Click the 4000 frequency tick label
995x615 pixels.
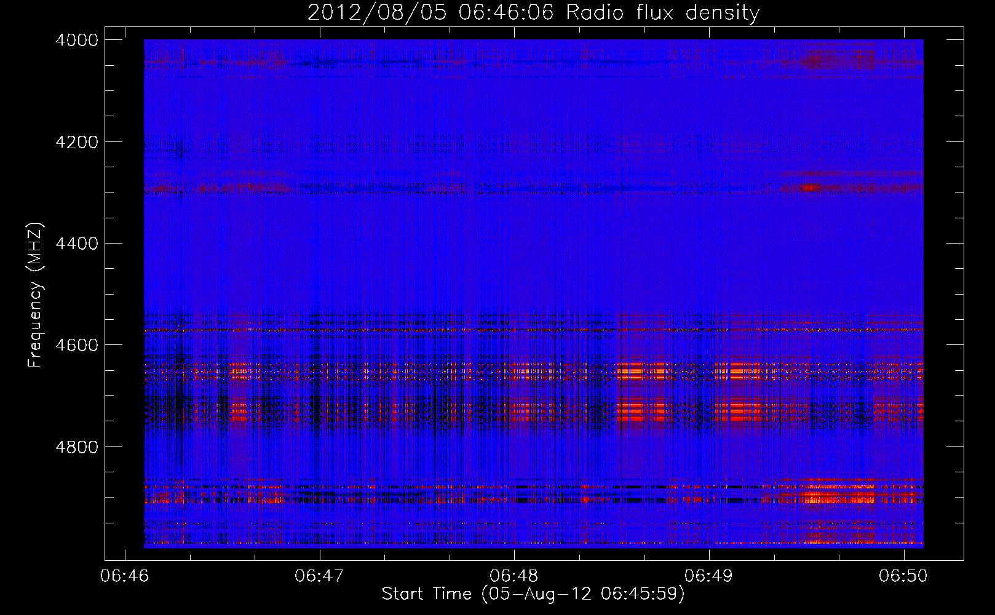click(77, 40)
